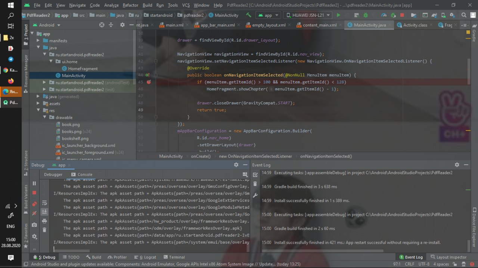Click the Profile app gauge icon
Viewport: 478px width, 268px height.
pyautogui.click(x=384, y=15)
